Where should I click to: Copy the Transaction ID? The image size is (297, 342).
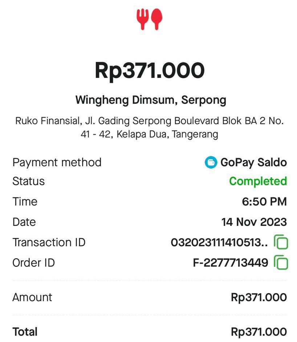pyautogui.click(x=281, y=242)
